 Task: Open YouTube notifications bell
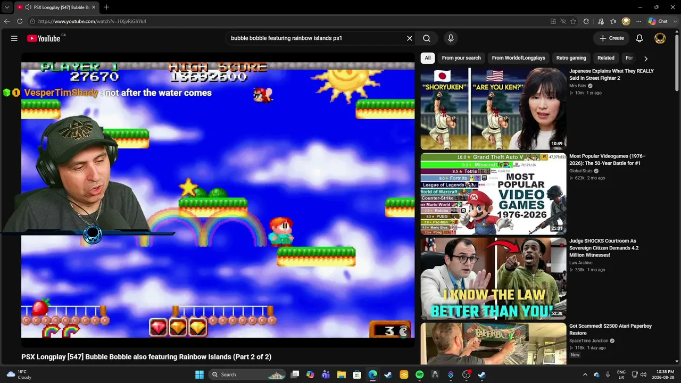tap(640, 38)
